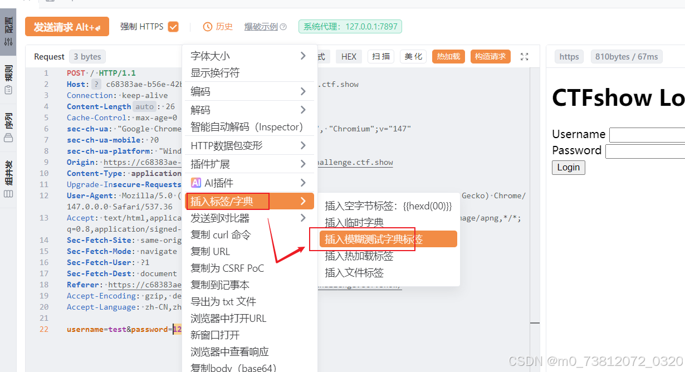The height and width of the screenshot is (372, 685).
Task: Click the username=test&password body line
Action: [124, 329]
